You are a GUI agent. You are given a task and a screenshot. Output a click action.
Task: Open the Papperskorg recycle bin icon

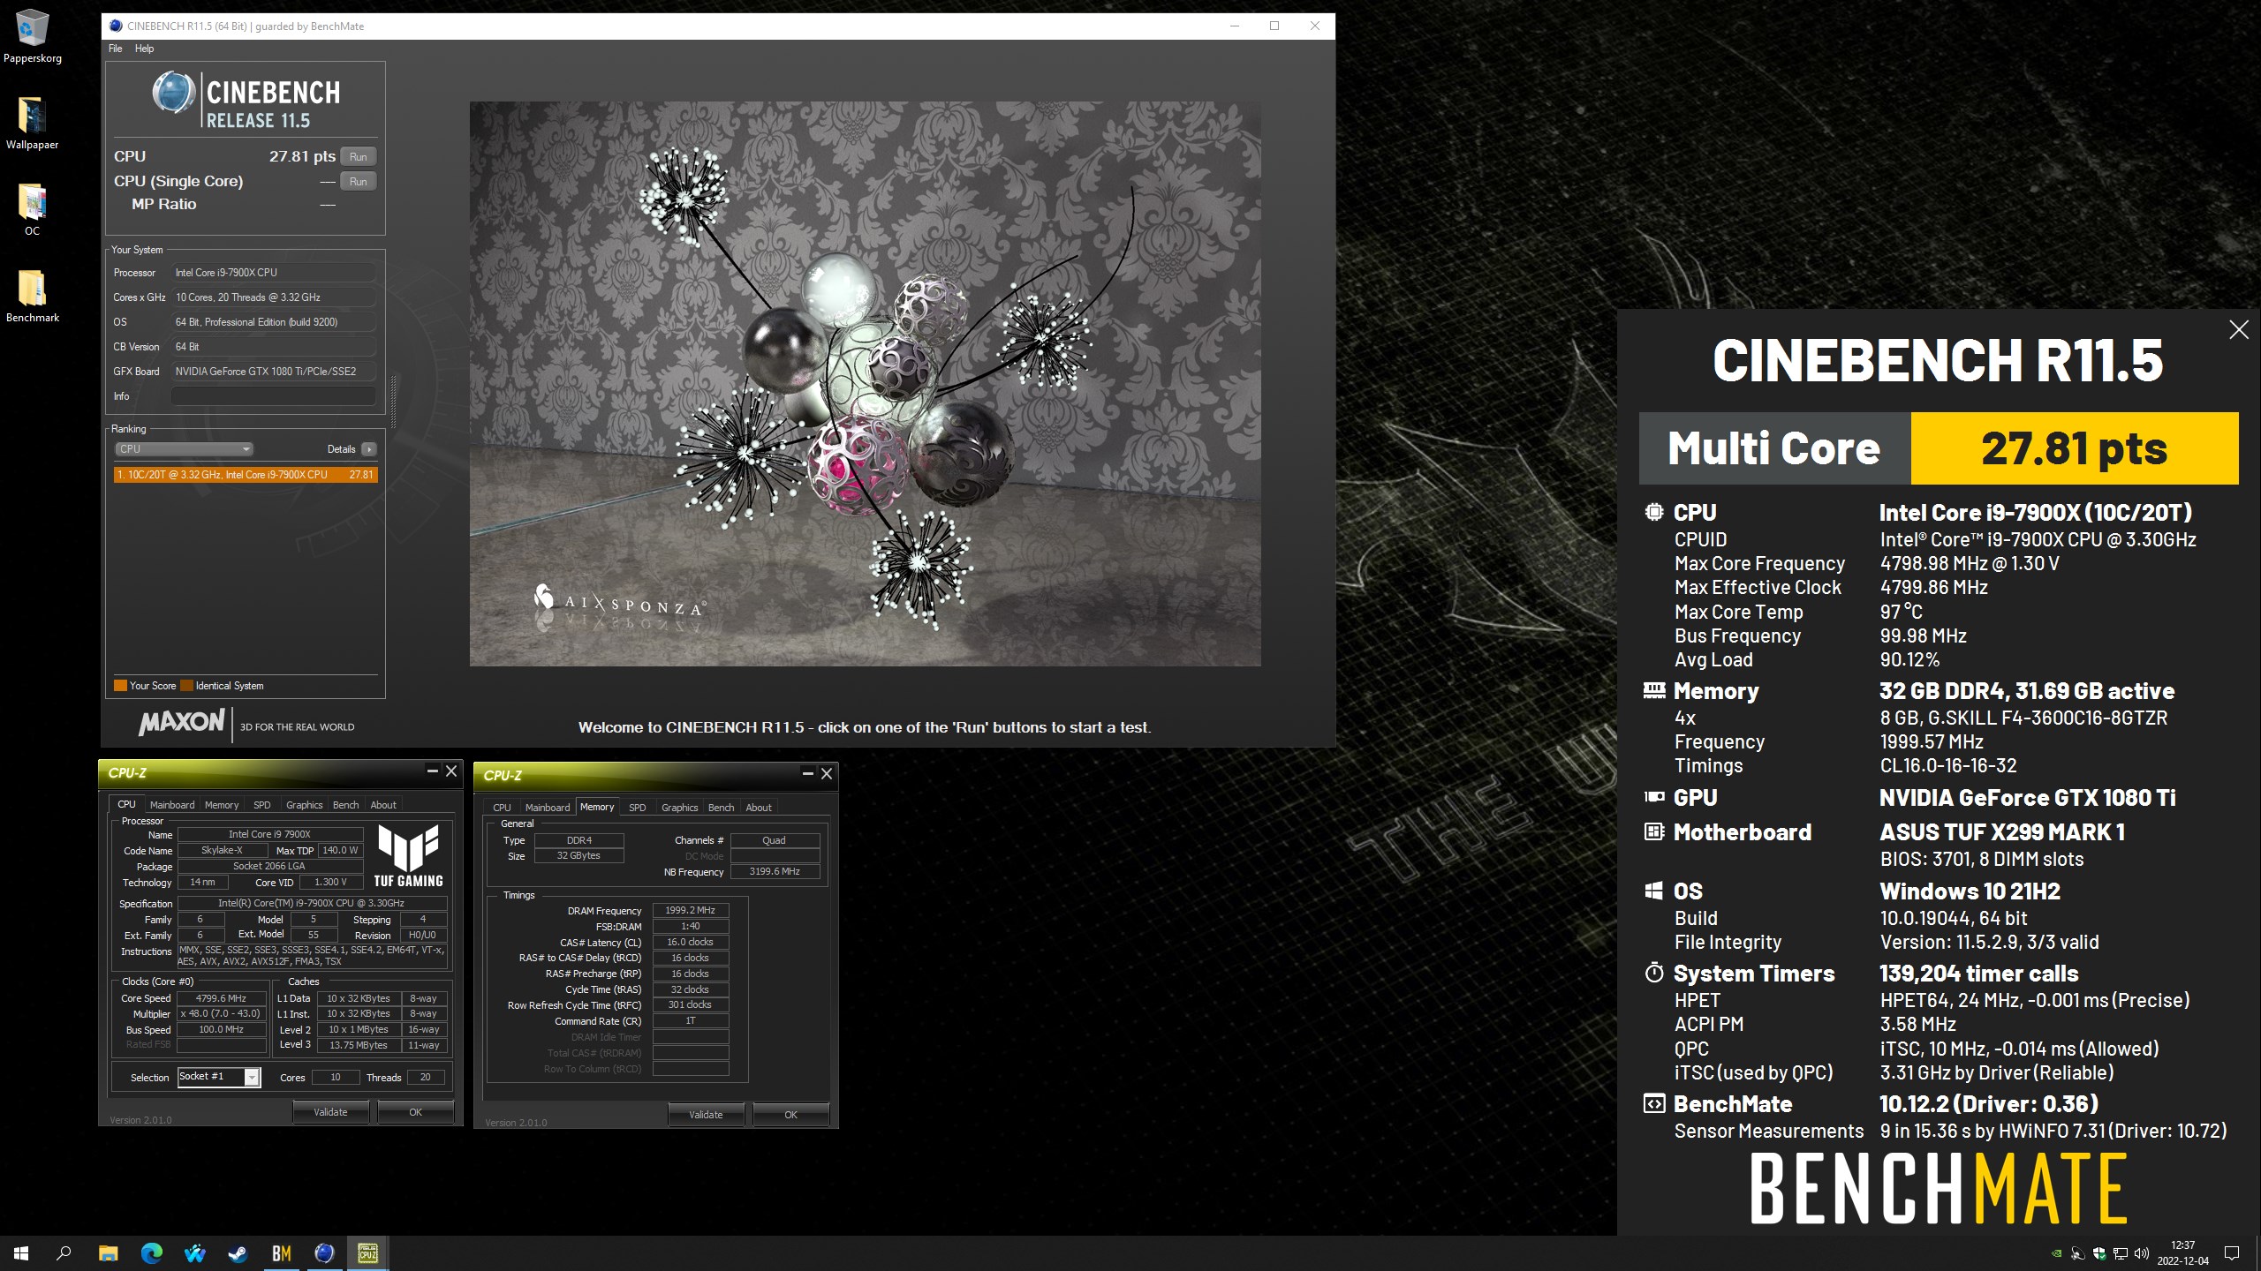(32, 36)
